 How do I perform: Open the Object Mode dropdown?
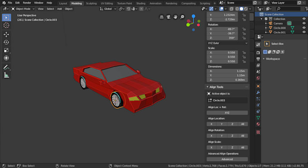pos(23,9)
